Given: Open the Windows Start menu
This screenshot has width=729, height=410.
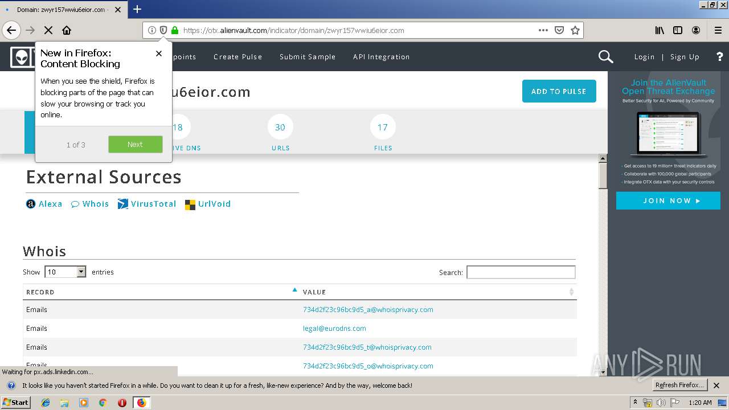Looking at the screenshot, I should point(16,402).
